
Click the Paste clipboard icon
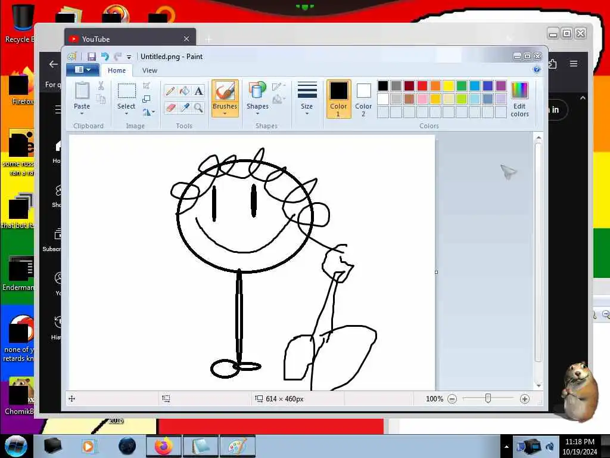click(82, 91)
